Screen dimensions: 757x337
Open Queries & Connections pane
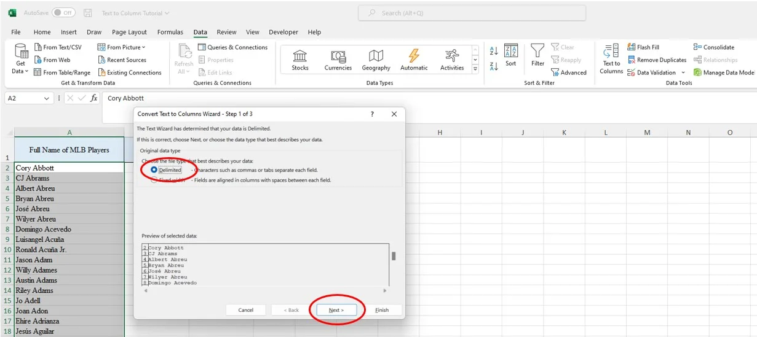point(232,47)
